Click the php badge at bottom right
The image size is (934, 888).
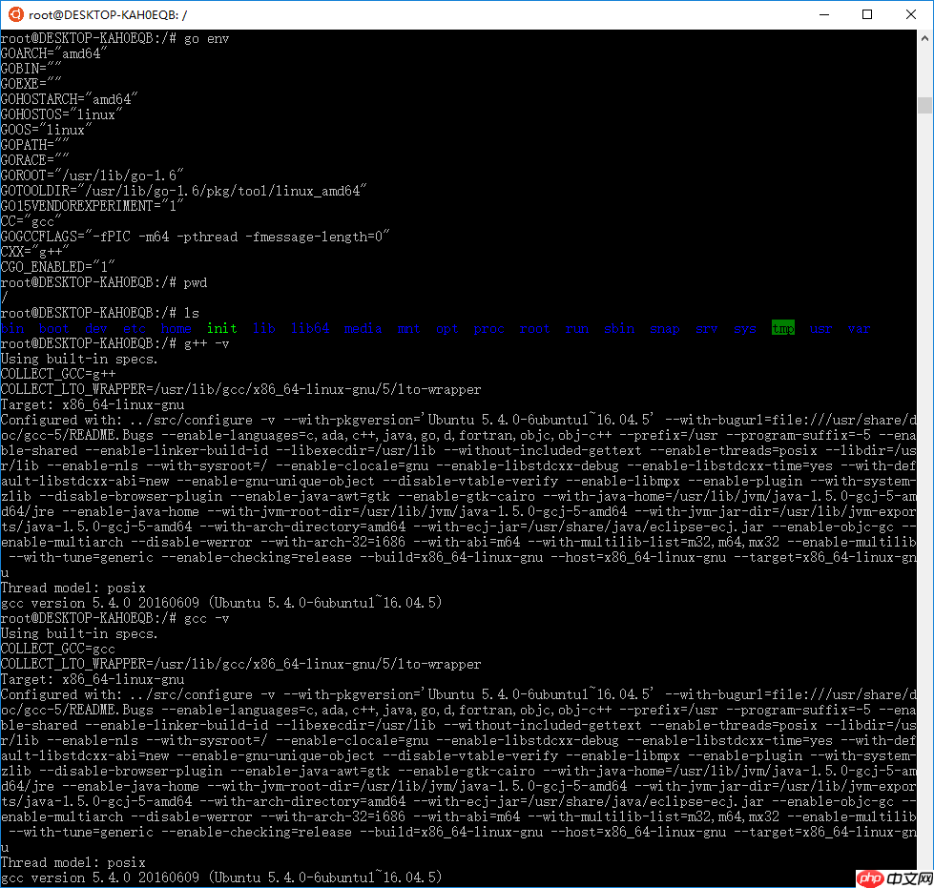[869, 878]
